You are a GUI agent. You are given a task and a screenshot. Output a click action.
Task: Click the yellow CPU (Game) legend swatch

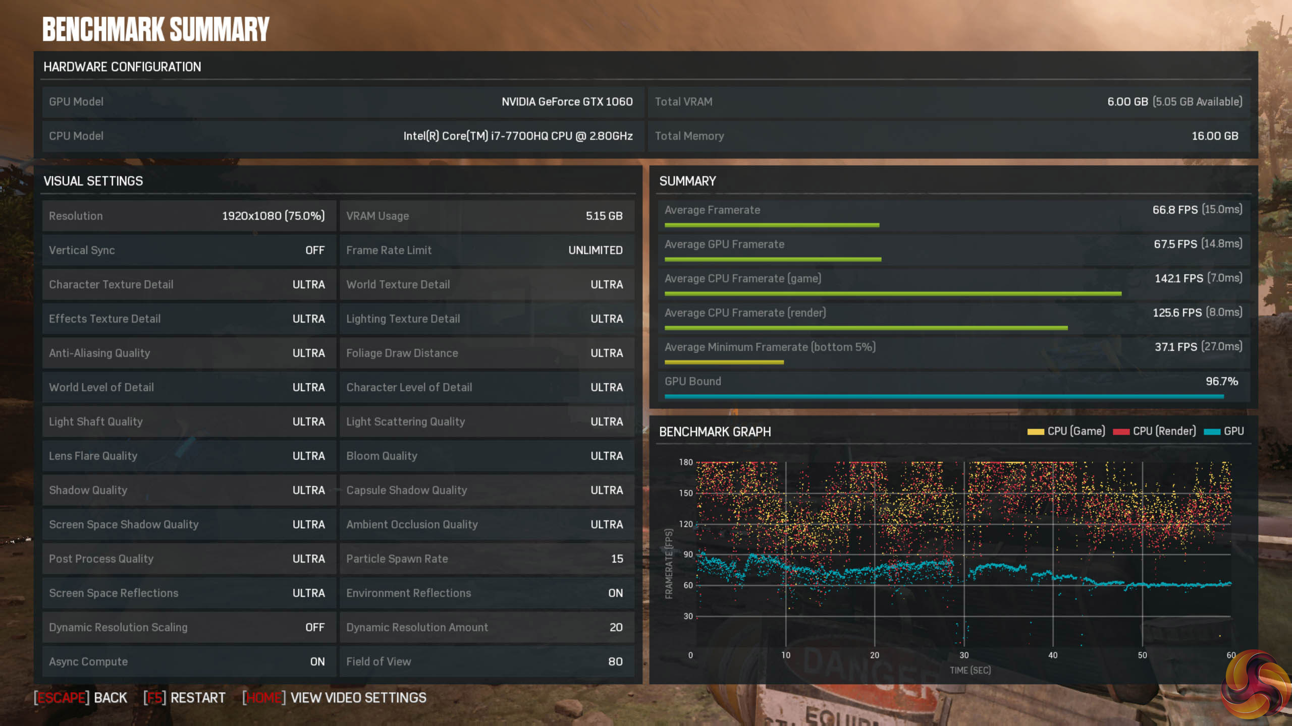click(x=1035, y=432)
